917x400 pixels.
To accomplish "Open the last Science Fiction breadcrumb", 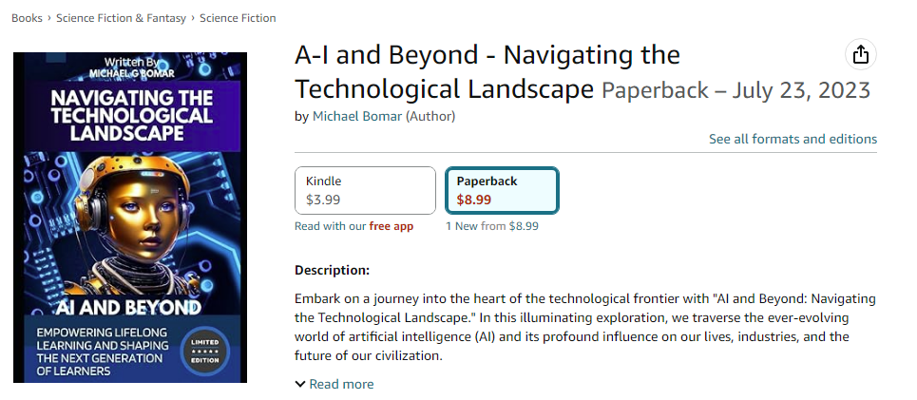I will tap(238, 18).
